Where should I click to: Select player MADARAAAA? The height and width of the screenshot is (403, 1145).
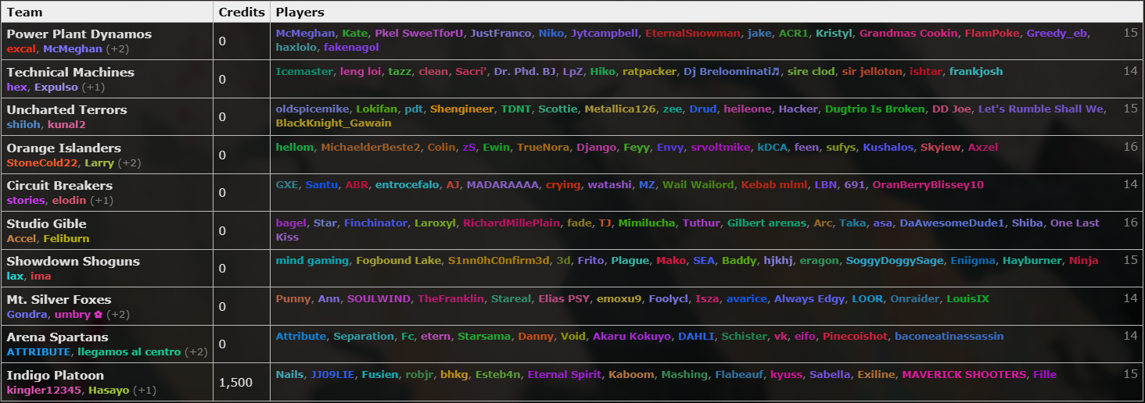click(503, 184)
